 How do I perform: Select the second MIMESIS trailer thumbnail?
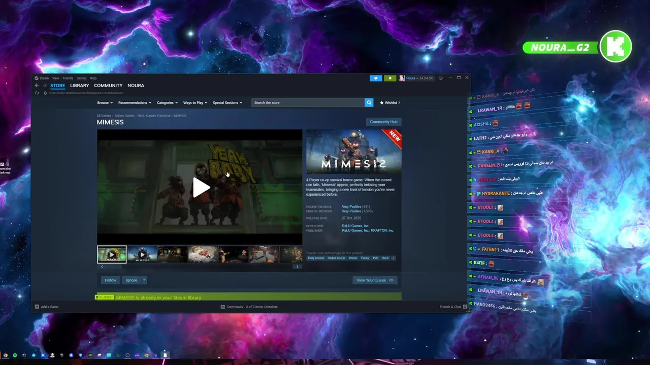(x=142, y=254)
